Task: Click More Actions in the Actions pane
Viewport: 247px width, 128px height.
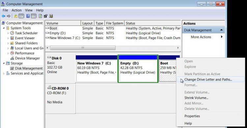Action: 201,37
